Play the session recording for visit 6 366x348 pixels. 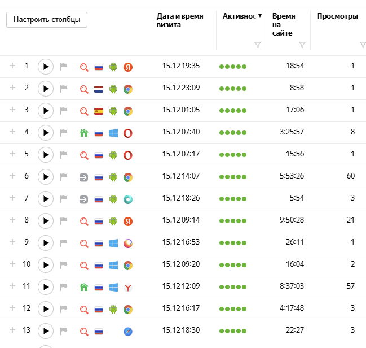(46, 177)
